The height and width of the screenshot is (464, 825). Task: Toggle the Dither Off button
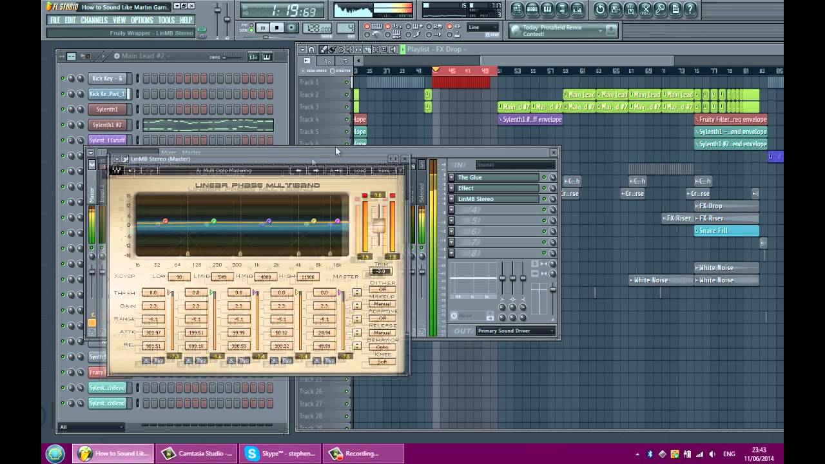point(382,289)
